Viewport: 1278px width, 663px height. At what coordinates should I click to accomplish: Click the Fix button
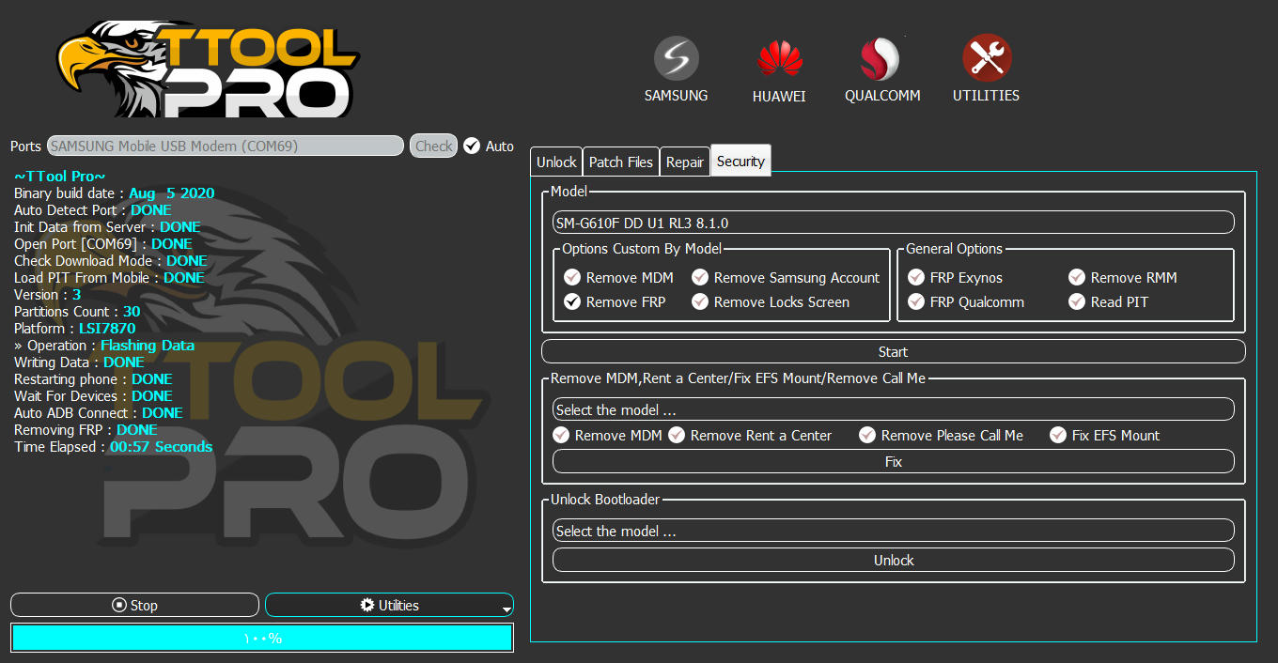pos(893,461)
